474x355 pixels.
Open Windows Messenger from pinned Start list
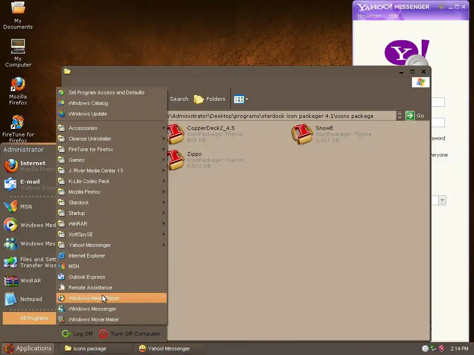click(29, 244)
